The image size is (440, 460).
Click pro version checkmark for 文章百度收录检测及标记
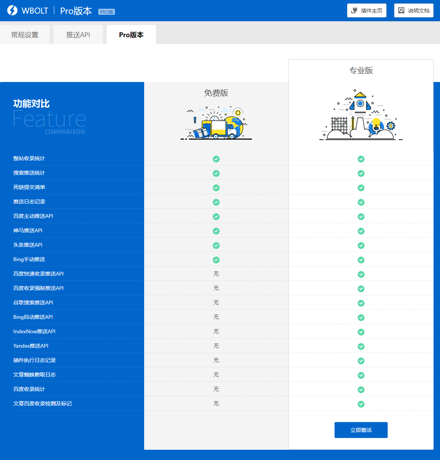coord(361,404)
